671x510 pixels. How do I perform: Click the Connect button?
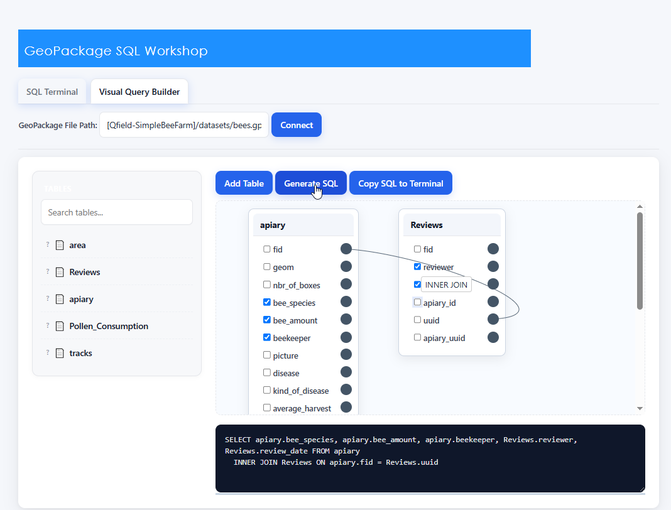297,125
